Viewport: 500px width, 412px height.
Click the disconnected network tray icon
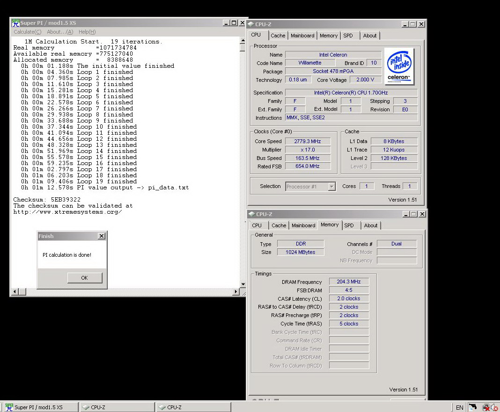tap(486, 407)
